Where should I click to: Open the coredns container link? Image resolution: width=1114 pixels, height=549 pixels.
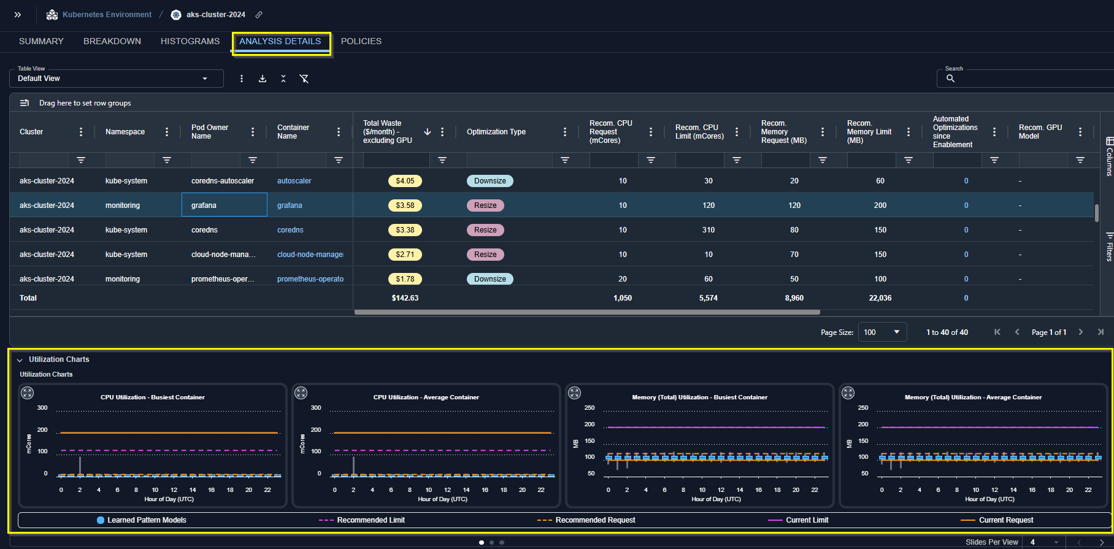pos(290,230)
